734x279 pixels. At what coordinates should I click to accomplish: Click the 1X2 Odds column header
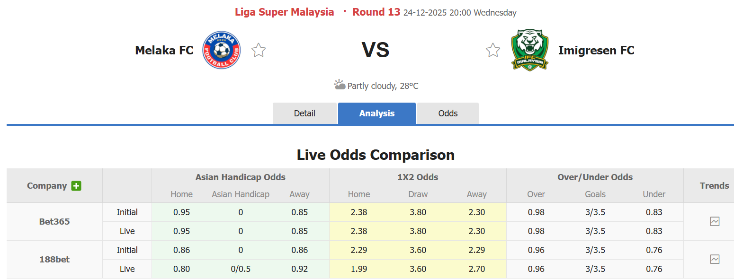[418, 177]
